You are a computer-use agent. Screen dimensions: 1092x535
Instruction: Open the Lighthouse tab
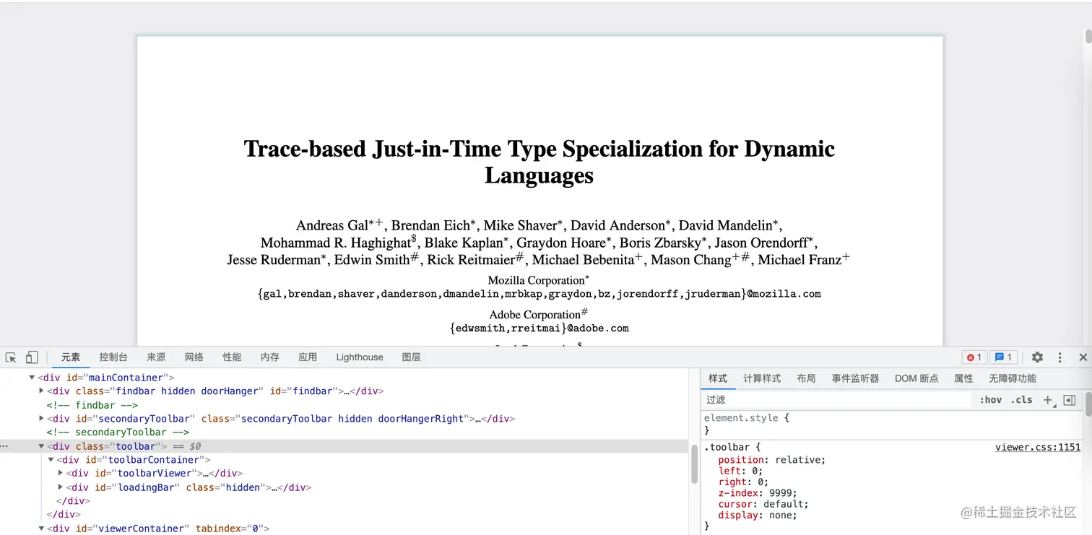360,357
